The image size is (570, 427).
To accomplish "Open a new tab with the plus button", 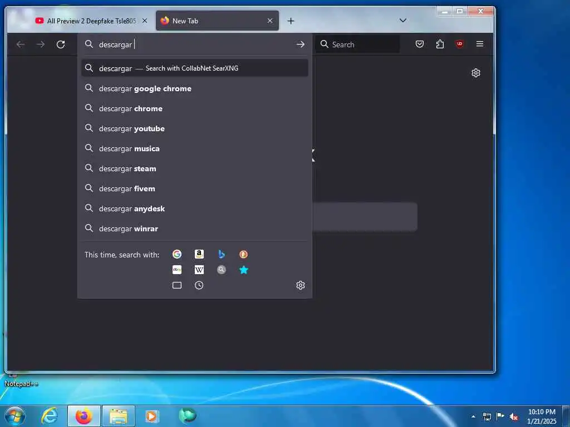I will (291, 21).
